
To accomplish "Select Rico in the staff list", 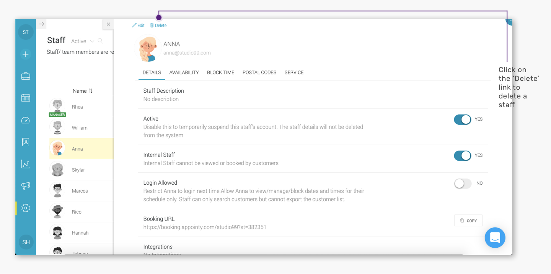I will [x=82, y=212].
